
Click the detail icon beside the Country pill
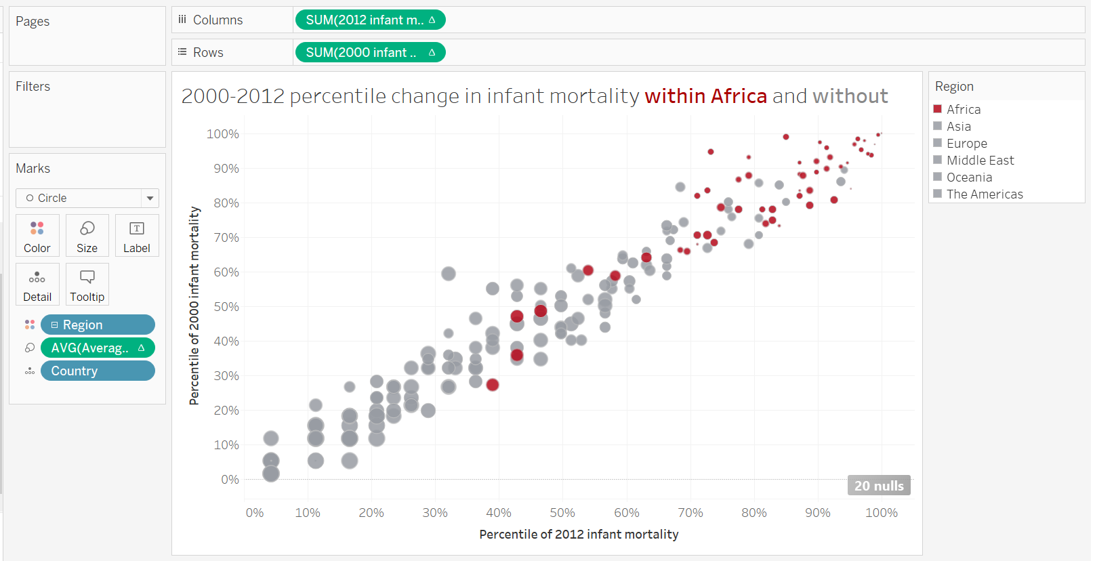tap(29, 371)
